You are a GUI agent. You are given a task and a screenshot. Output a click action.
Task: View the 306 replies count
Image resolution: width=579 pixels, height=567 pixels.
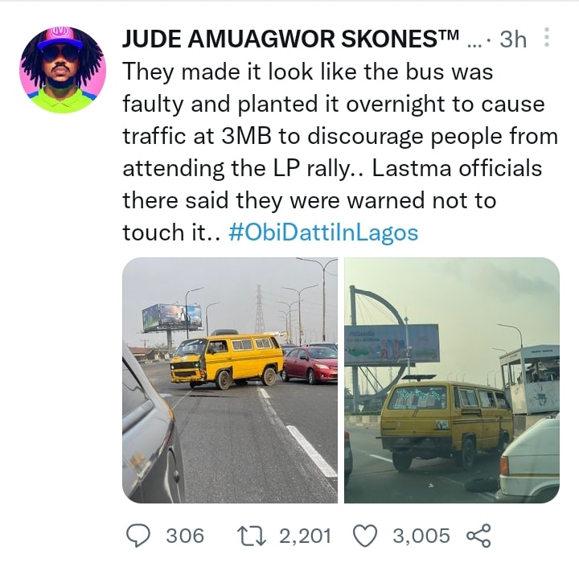pyautogui.click(x=185, y=536)
